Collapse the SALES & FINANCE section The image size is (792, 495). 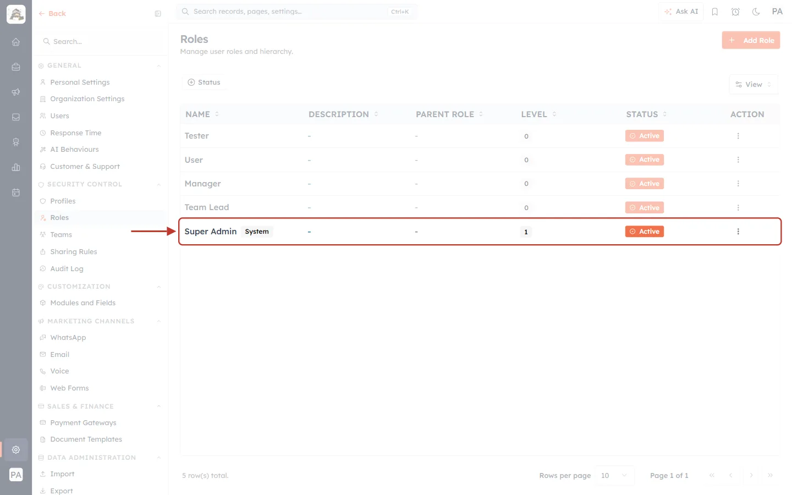coord(158,407)
